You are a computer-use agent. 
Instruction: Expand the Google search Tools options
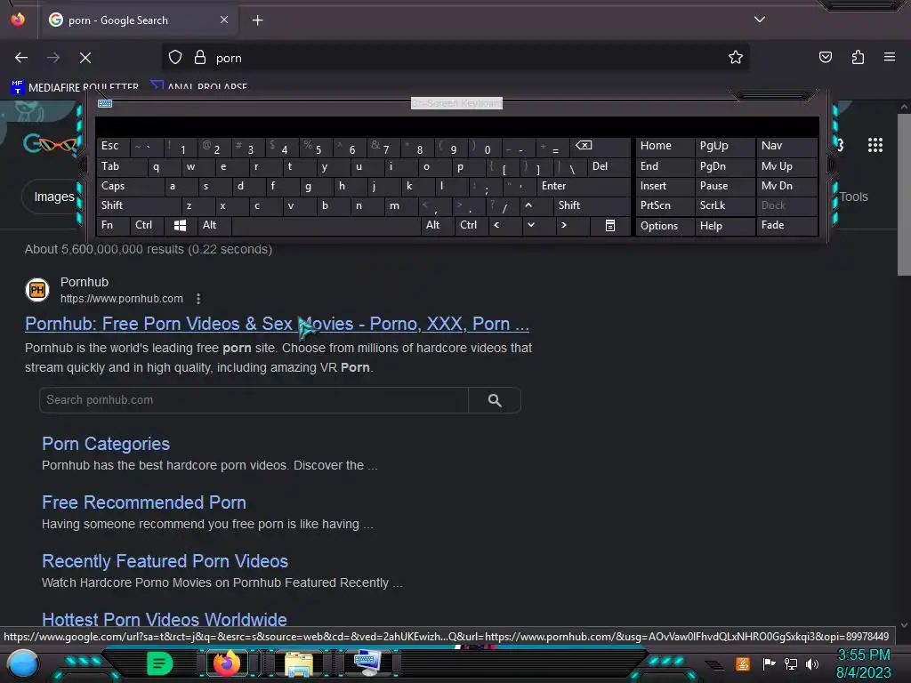(x=853, y=197)
